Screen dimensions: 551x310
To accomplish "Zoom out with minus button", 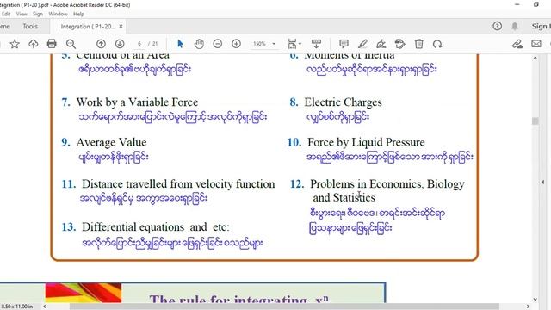I will [x=218, y=44].
